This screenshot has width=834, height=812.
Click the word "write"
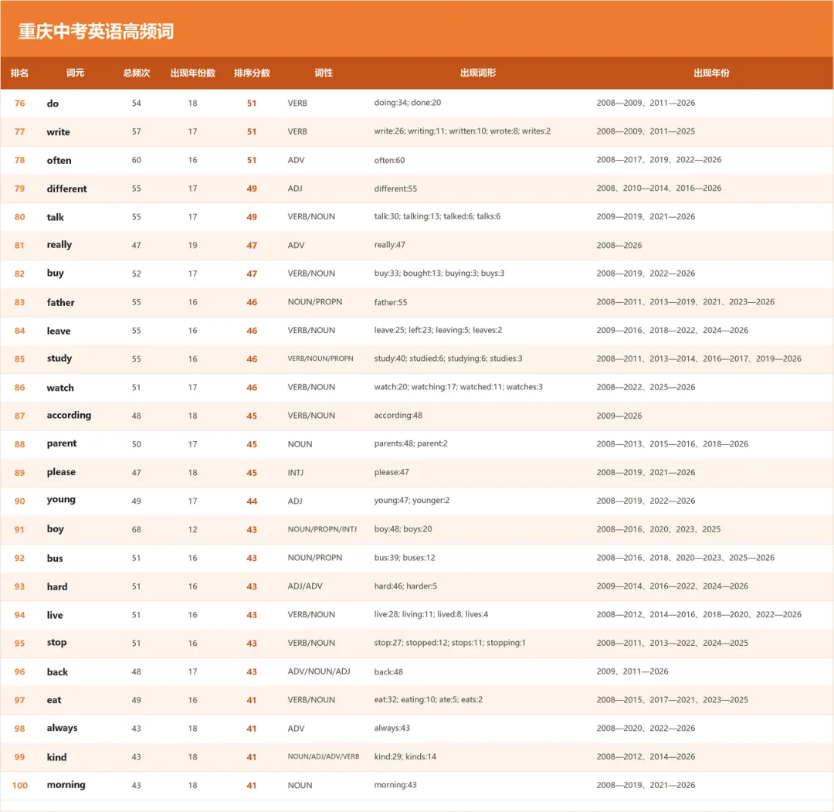click(x=59, y=132)
